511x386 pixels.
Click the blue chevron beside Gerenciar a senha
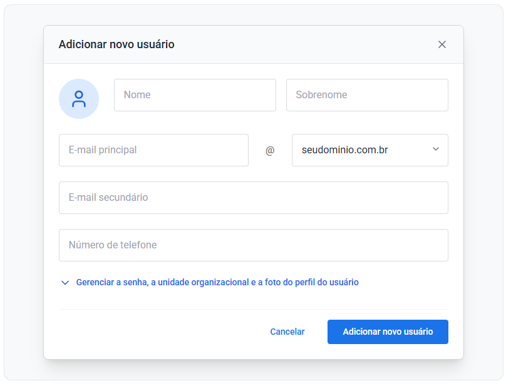(65, 283)
